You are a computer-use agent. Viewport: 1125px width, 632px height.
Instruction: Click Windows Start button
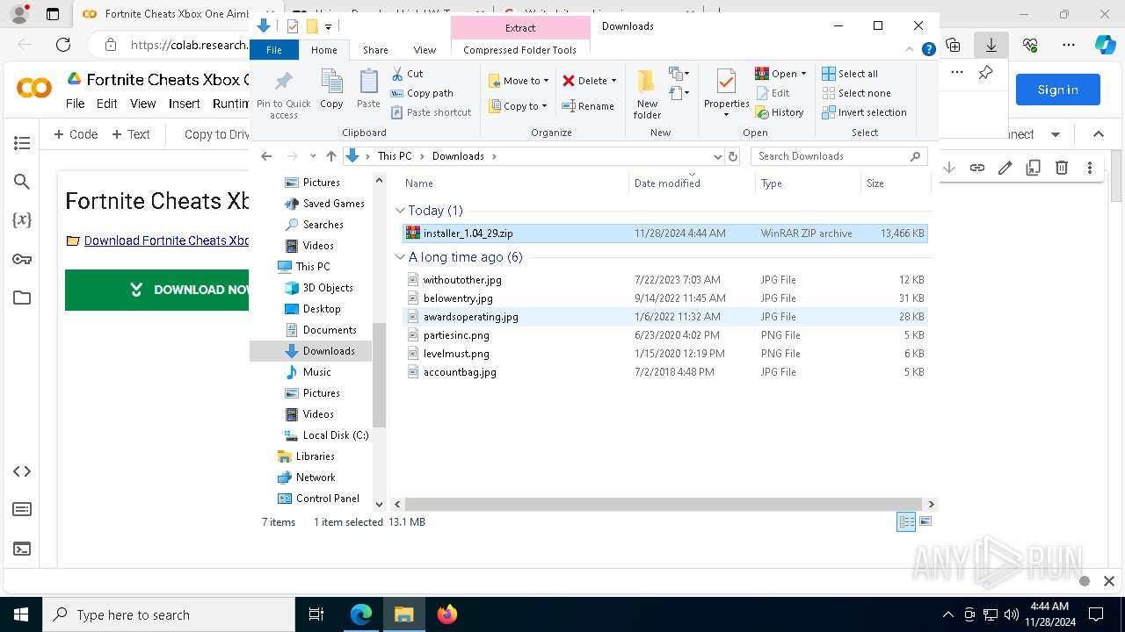tap(21, 614)
